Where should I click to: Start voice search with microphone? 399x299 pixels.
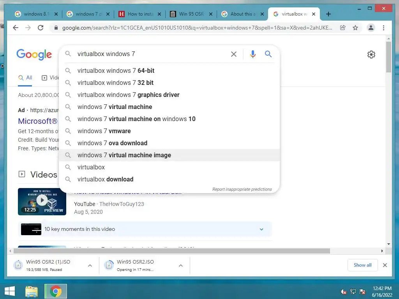(252, 54)
